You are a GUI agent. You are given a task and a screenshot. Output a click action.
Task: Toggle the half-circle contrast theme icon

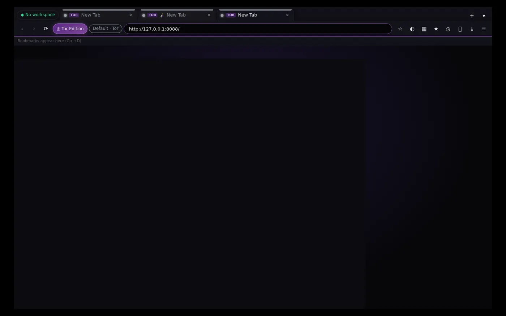(412, 29)
